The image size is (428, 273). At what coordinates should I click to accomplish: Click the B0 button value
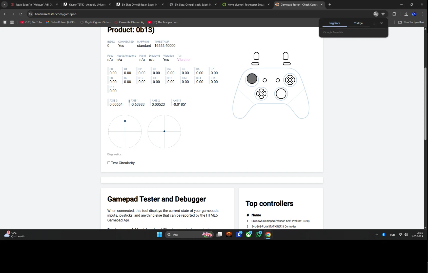(113, 73)
